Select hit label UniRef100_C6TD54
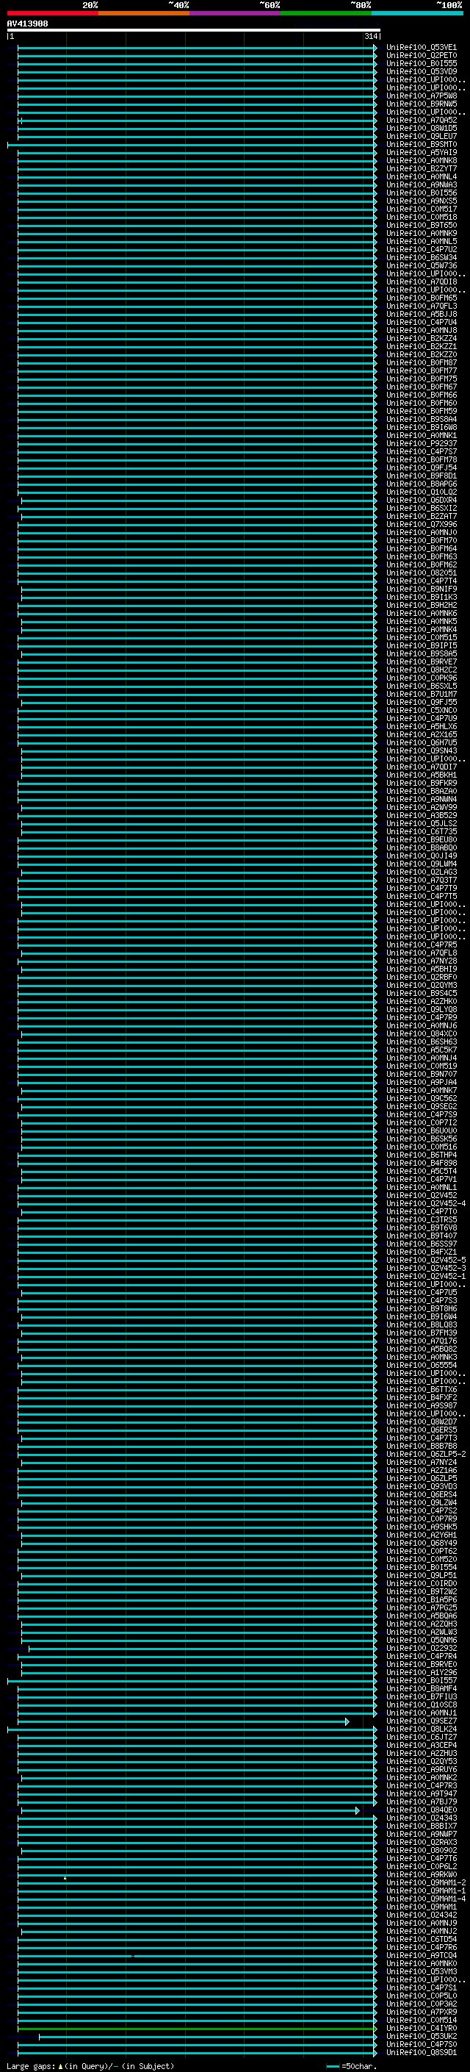The image size is (470, 2072). pyautogui.click(x=422, y=1939)
